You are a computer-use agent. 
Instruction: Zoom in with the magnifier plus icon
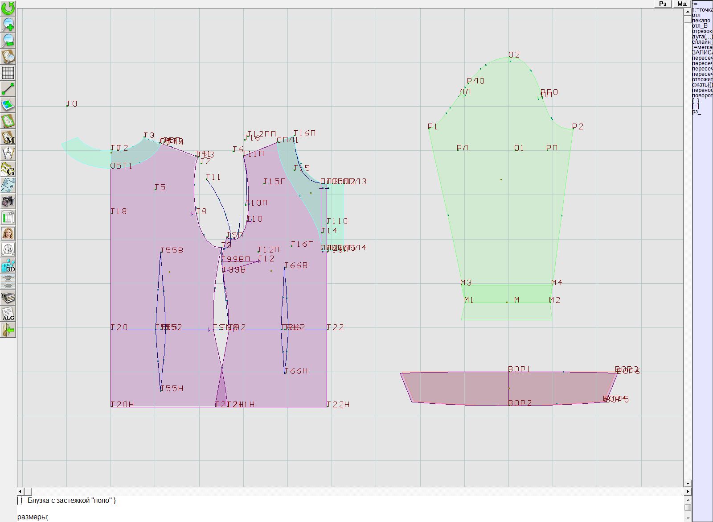pyautogui.click(x=8, y=24)
